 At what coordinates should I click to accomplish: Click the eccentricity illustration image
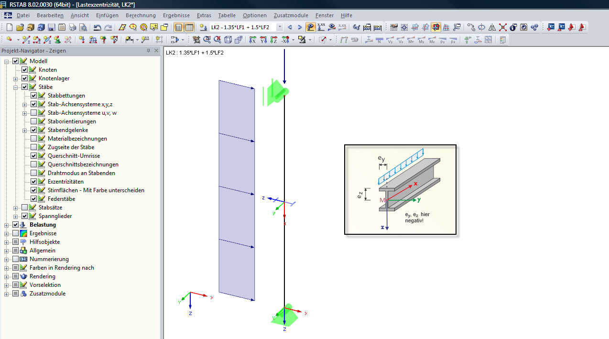400,190
